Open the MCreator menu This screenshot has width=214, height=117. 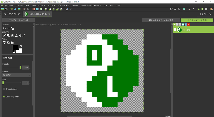click(9, 5)
